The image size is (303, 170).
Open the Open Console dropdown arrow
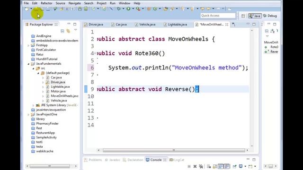tap(255, 166)
